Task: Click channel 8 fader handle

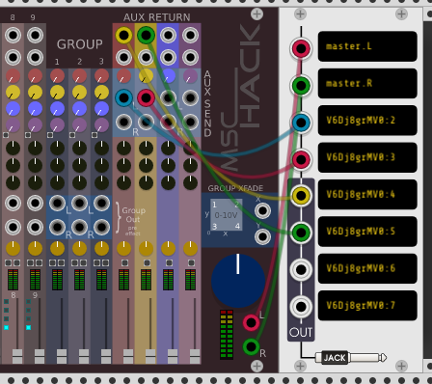Action: tap(17, 356)
